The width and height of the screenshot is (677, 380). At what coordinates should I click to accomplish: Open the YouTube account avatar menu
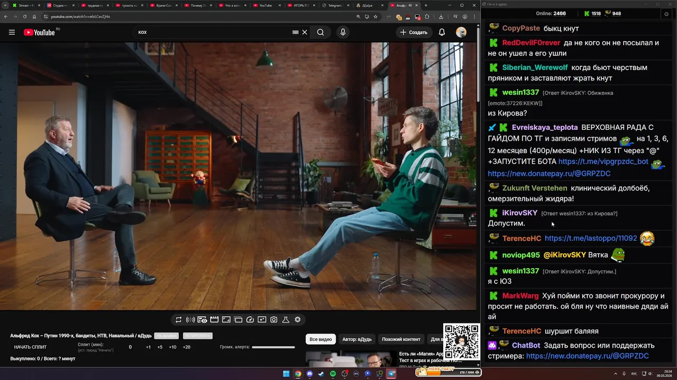461,32
